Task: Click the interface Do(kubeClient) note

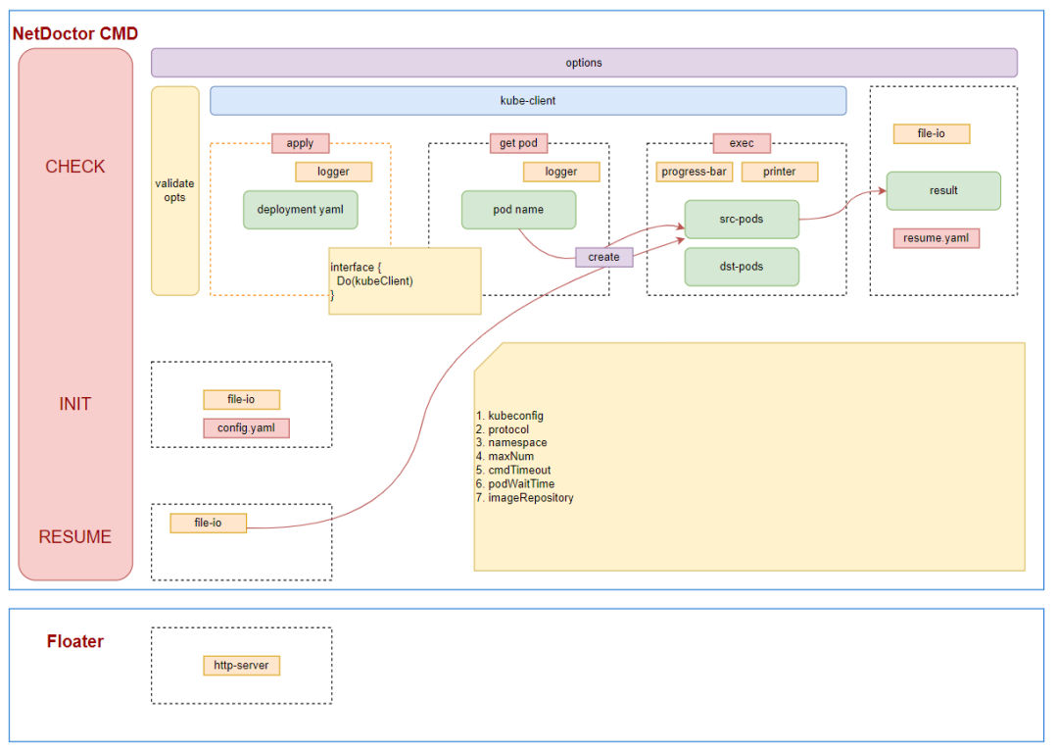Action: pyautogui.click(x=405, y=281)
